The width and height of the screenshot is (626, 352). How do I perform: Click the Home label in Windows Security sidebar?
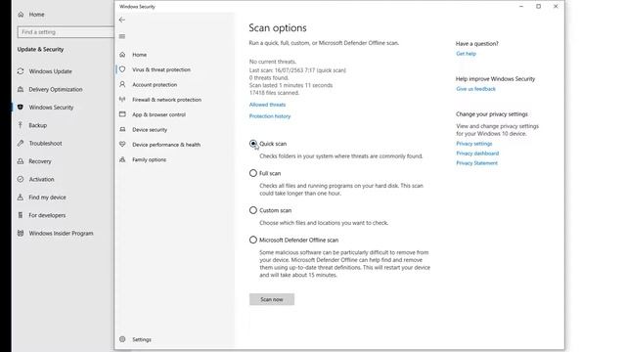139,55
